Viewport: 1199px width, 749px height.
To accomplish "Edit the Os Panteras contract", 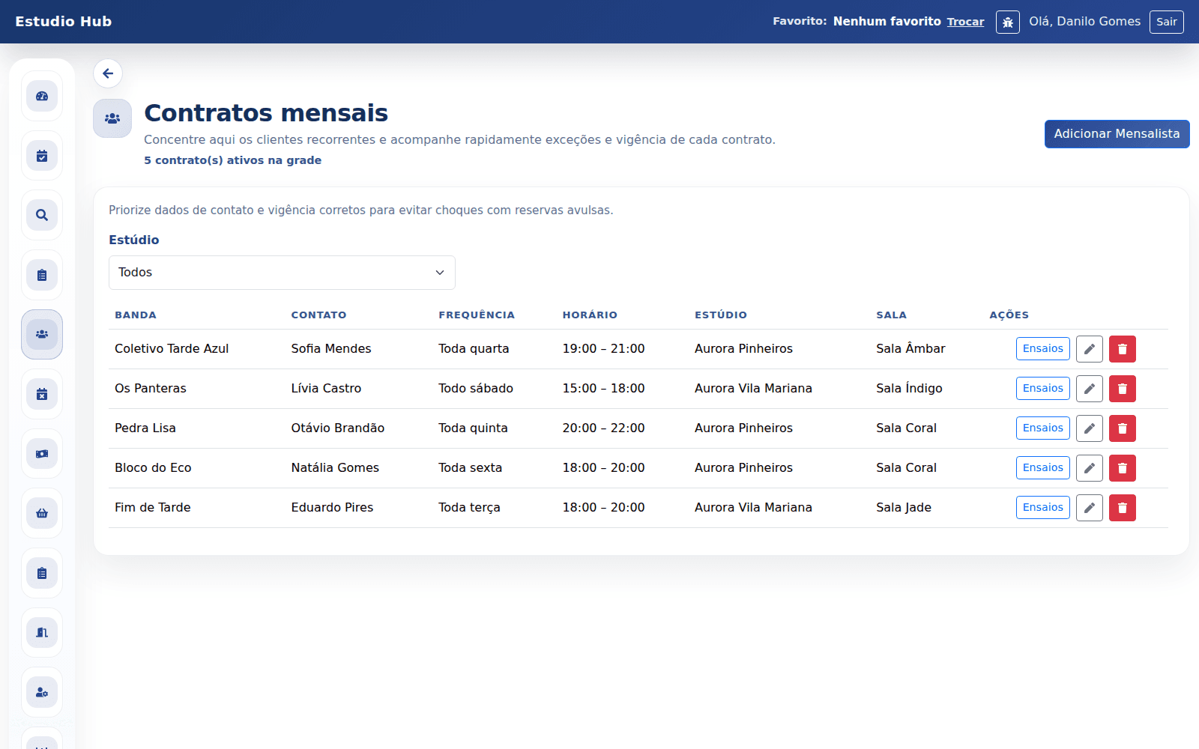I will 1090,389.
